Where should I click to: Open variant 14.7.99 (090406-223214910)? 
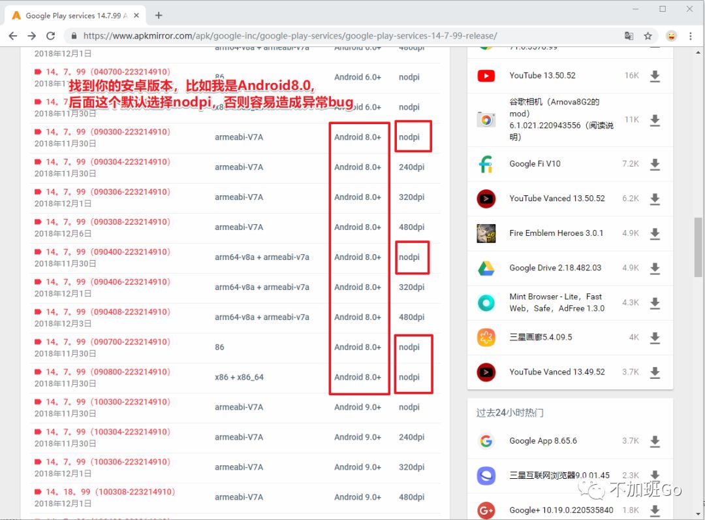(108, 282)
